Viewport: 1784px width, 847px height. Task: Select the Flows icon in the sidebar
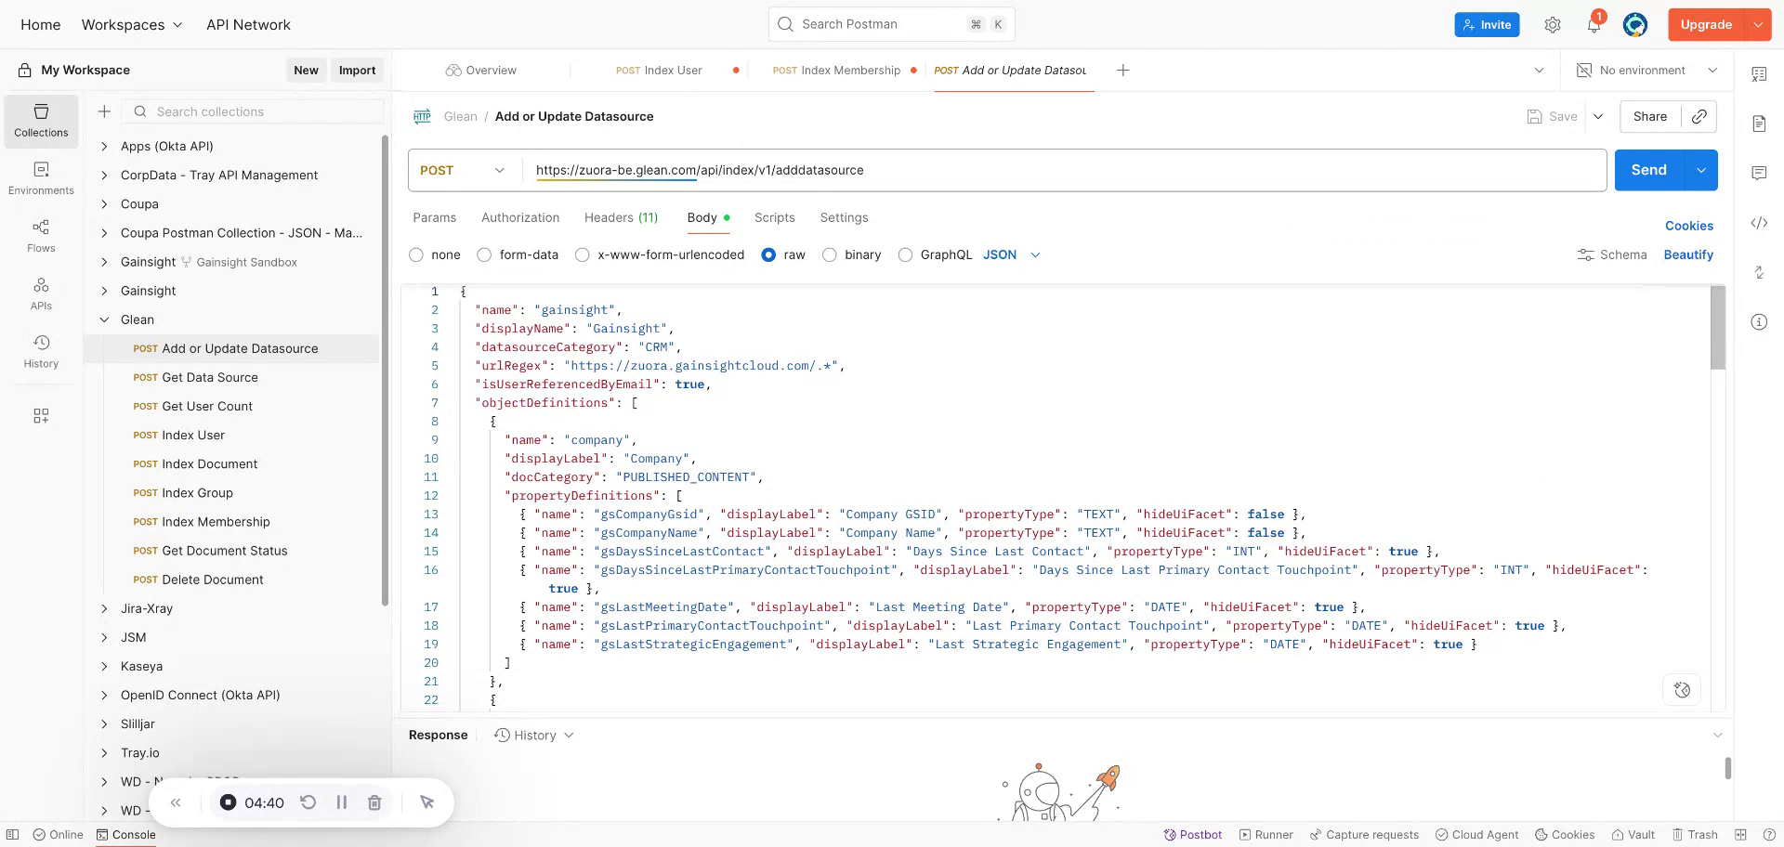point(41,235)
